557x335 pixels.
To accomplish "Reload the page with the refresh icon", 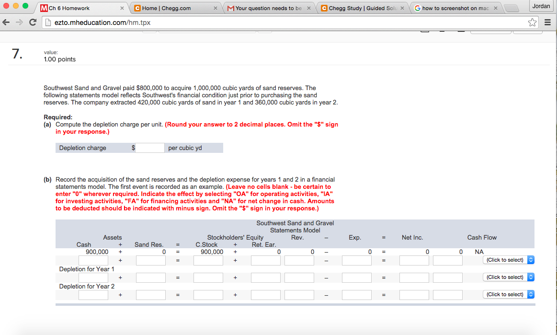I will (33, 23).
